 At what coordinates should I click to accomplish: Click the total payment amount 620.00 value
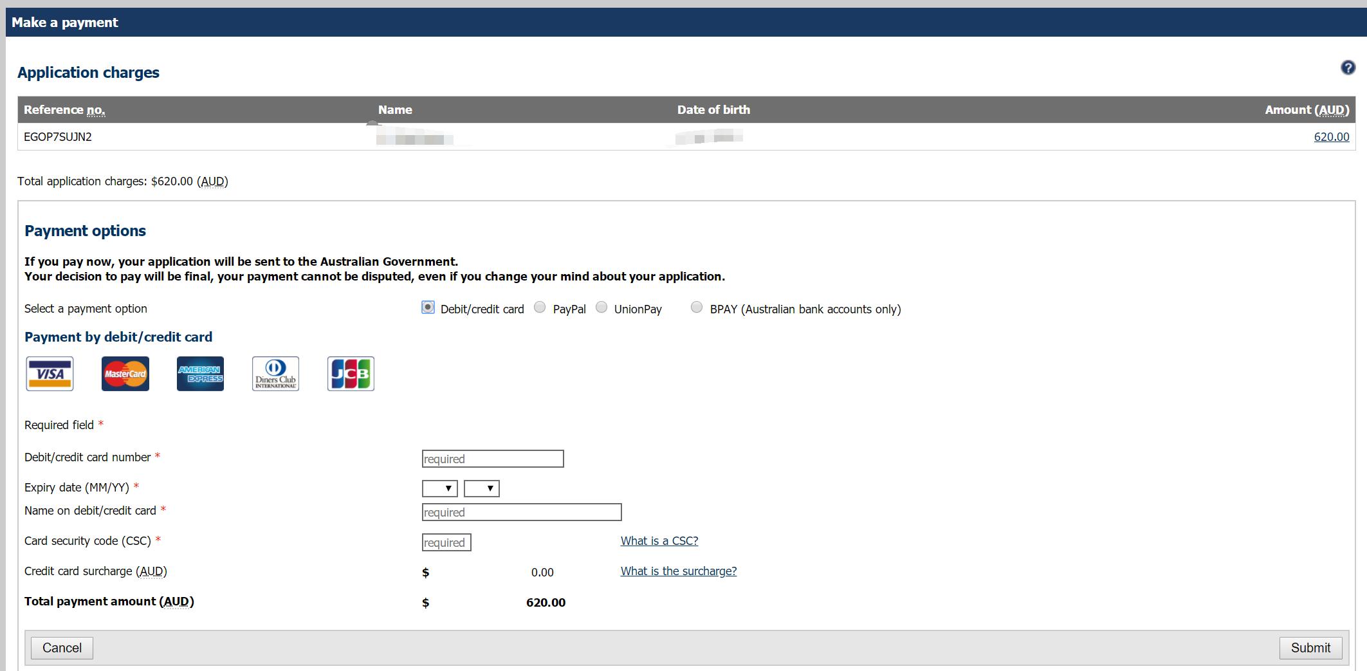(546, 603)
